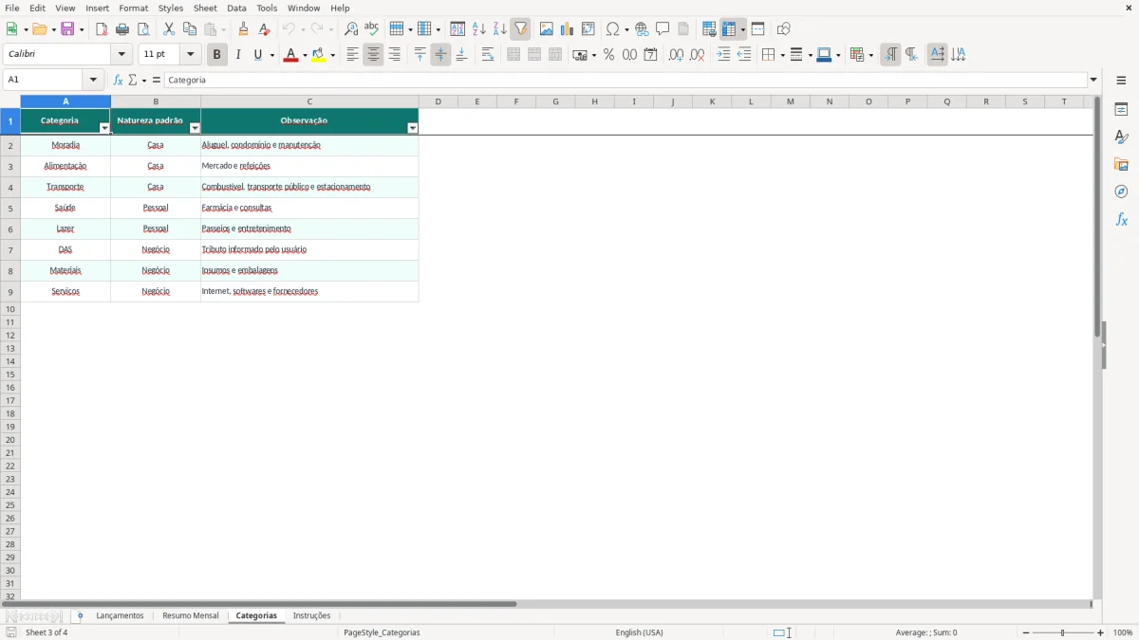Print the spreadsheet using the printer icon
The height and width of the screenshot is (640, 1139).
[122, 29]
